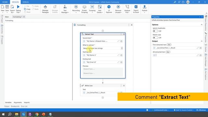The height and width of the screenshot is (117, 208).
Task: Open the HOME ribbon tab
Action: 5,2
